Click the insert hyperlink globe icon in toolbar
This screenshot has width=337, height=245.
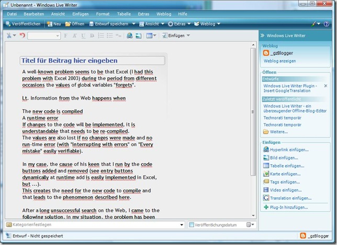[x=130, y=36]
